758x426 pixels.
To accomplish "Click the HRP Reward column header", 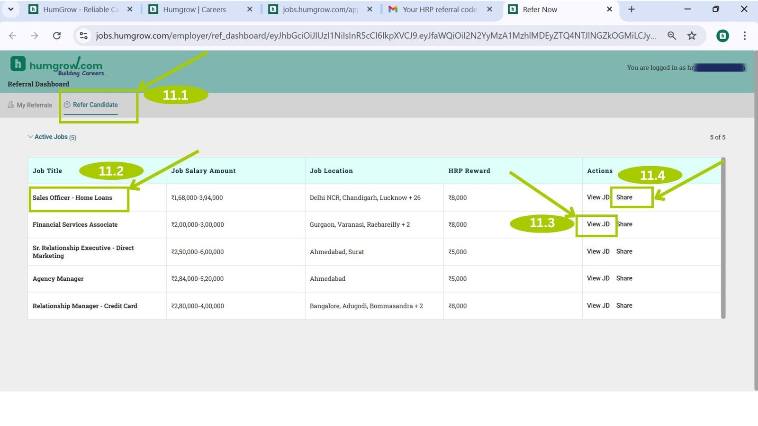I will click(x=469, y=171).
